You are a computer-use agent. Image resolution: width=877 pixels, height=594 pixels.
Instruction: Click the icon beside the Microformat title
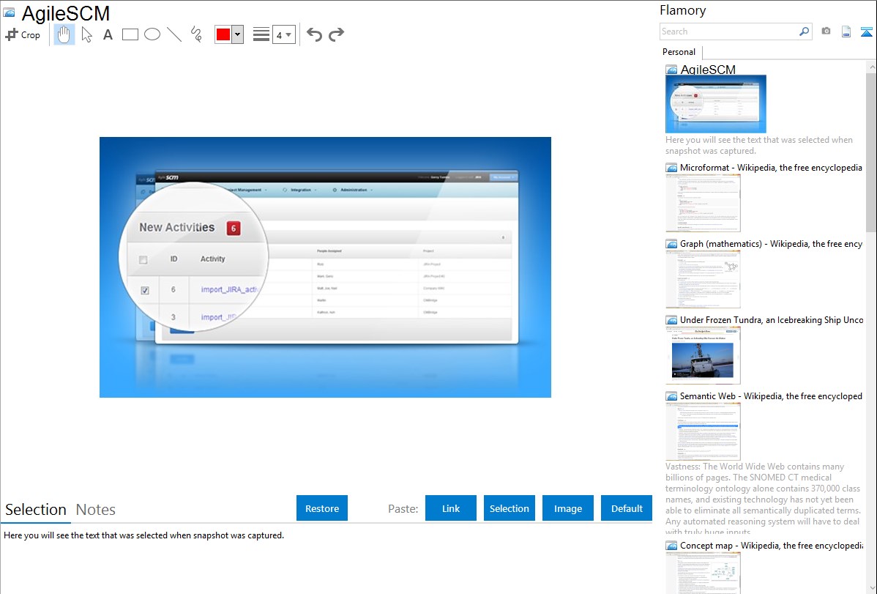click(671, 168)
